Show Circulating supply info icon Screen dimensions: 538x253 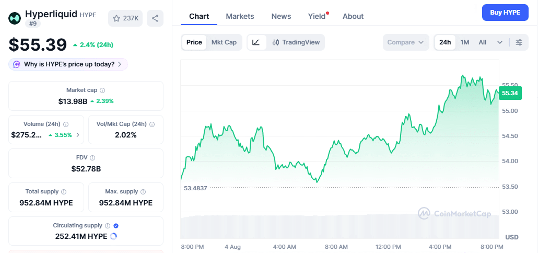108,226
